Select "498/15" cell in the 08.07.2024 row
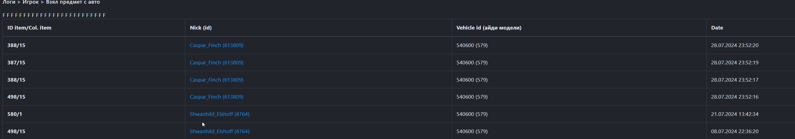Viewport: 795px width, 139px height. tap(16, 131)
